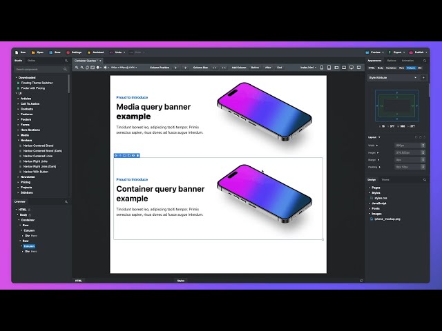Close the Container Queries tab
Screen dimensions: 442x331
pos(100,61)
